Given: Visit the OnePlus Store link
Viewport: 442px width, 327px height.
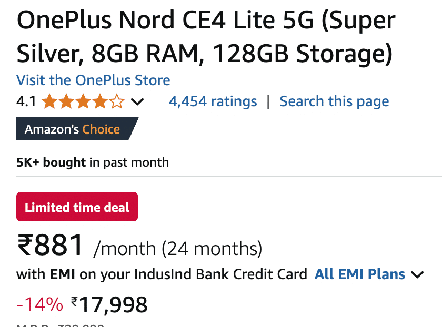Looking at the screenshot, I should (x=93, y=80).
